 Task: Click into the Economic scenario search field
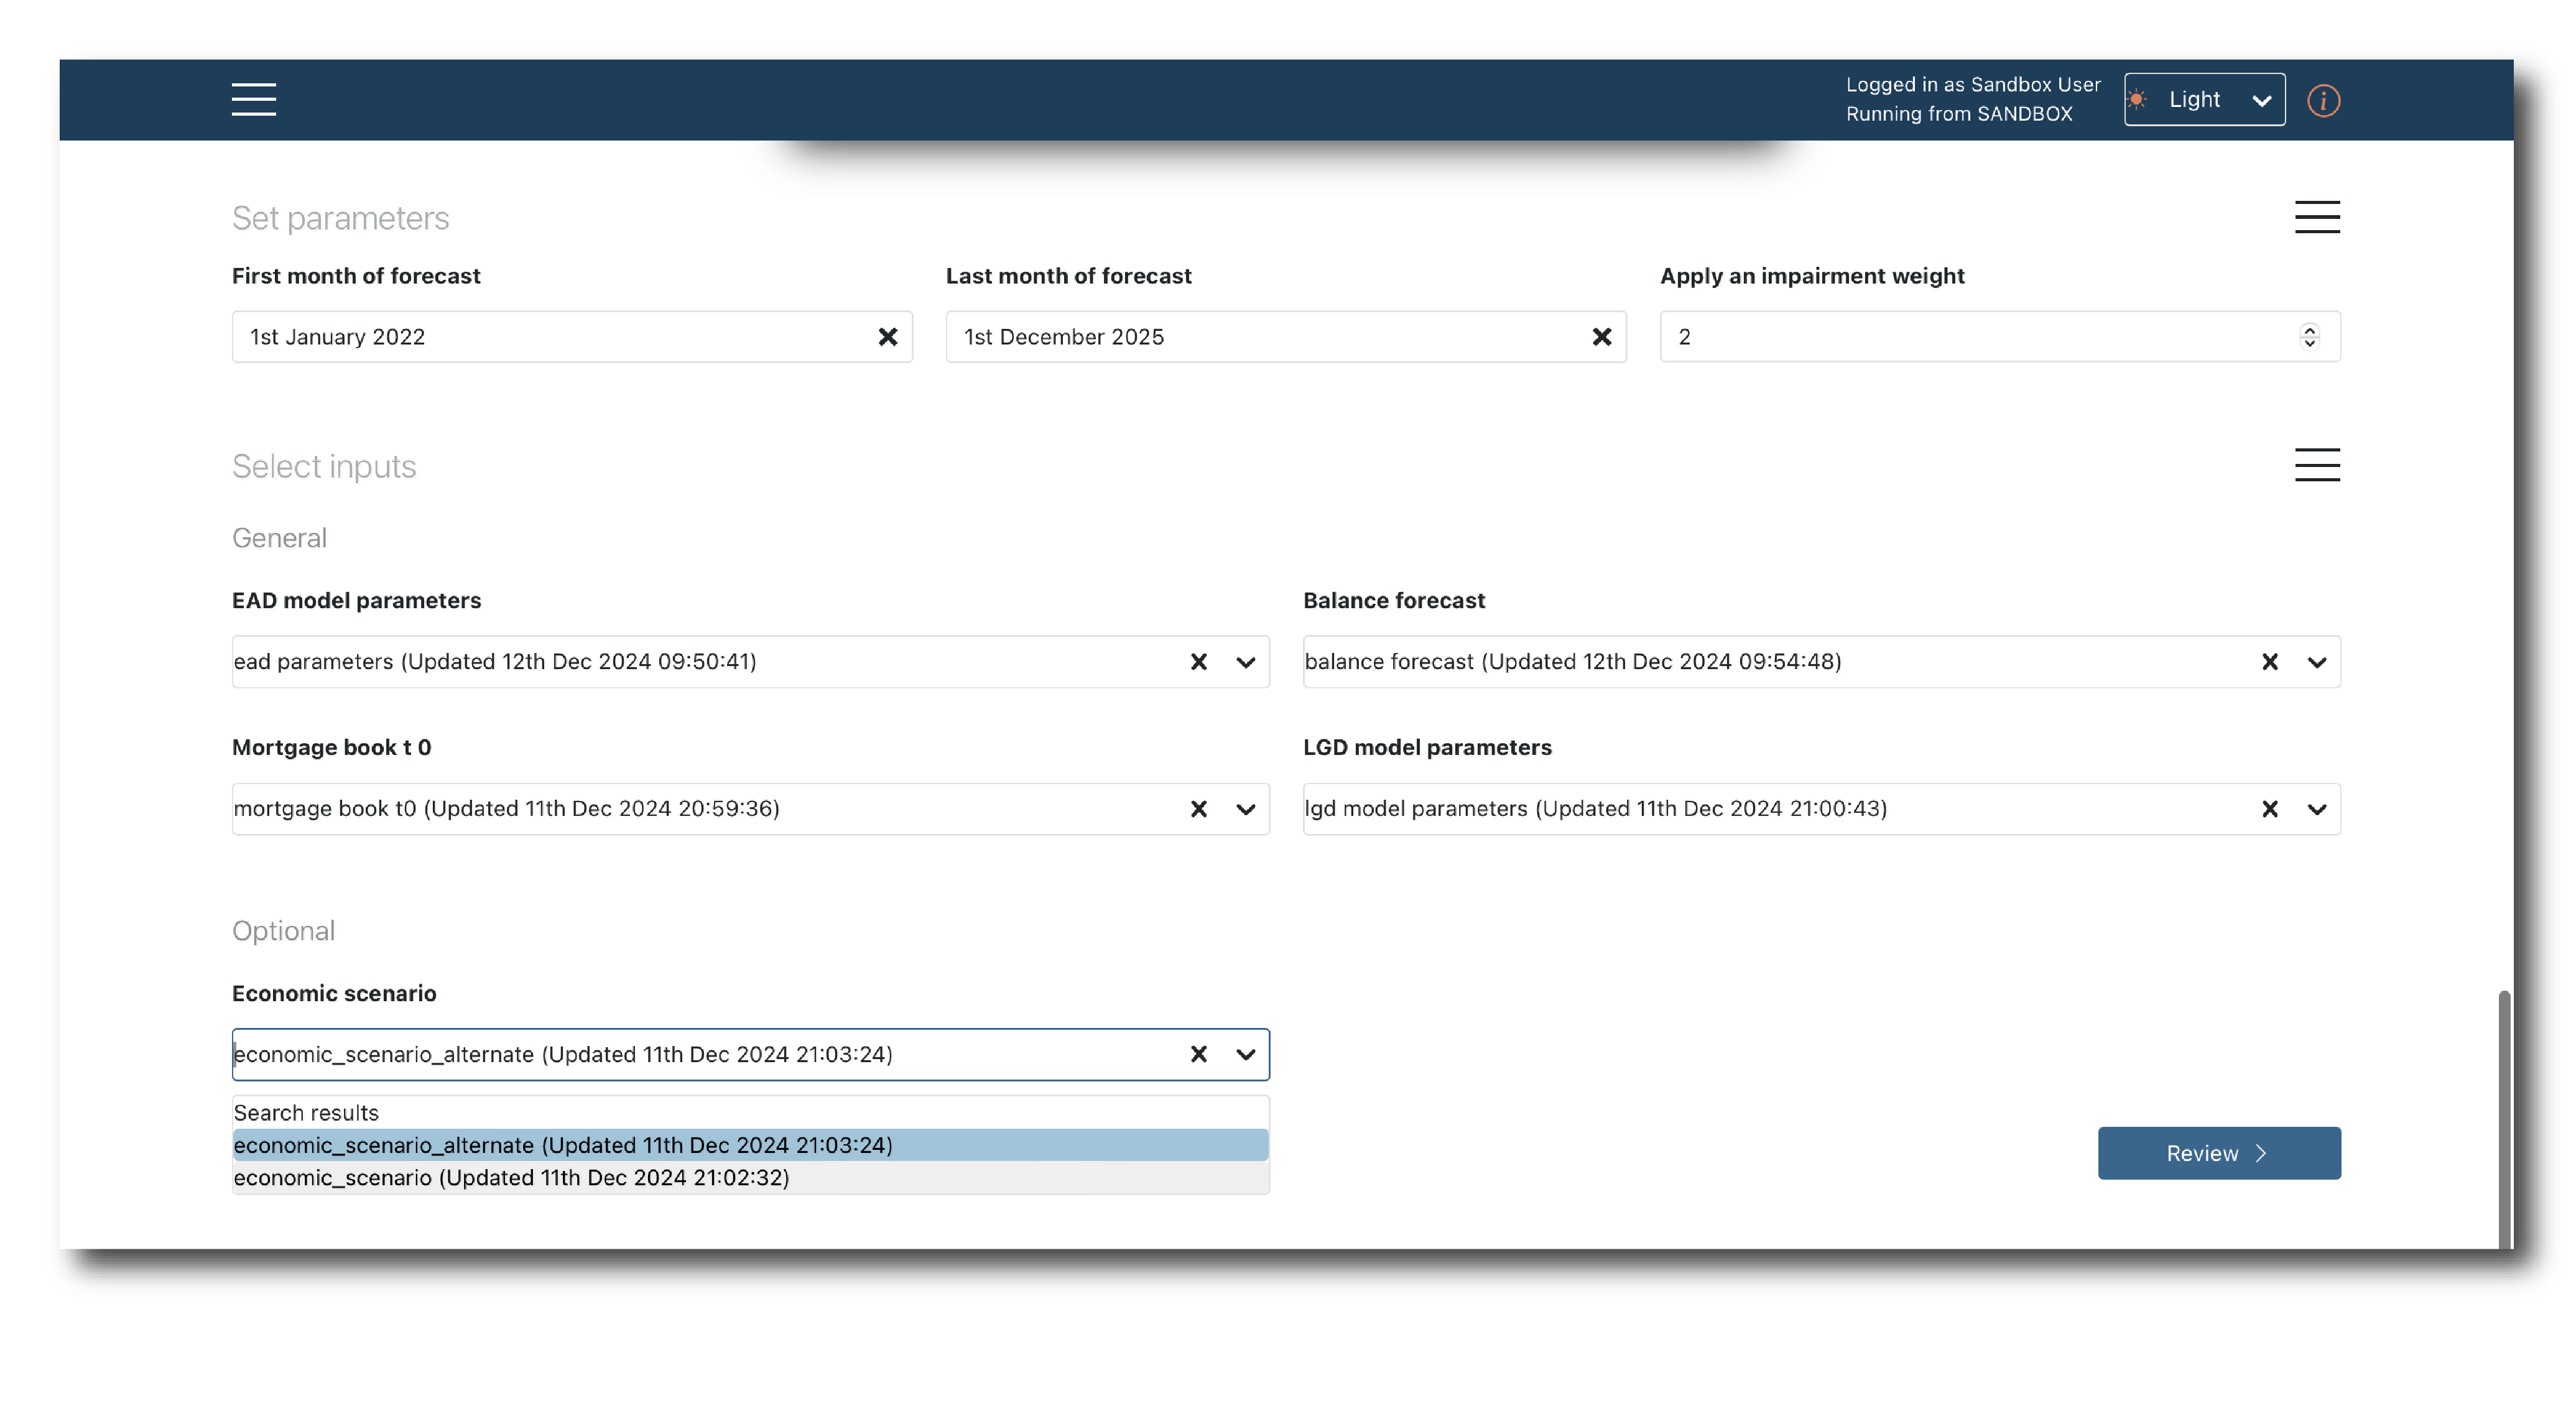coord(700,1054)
